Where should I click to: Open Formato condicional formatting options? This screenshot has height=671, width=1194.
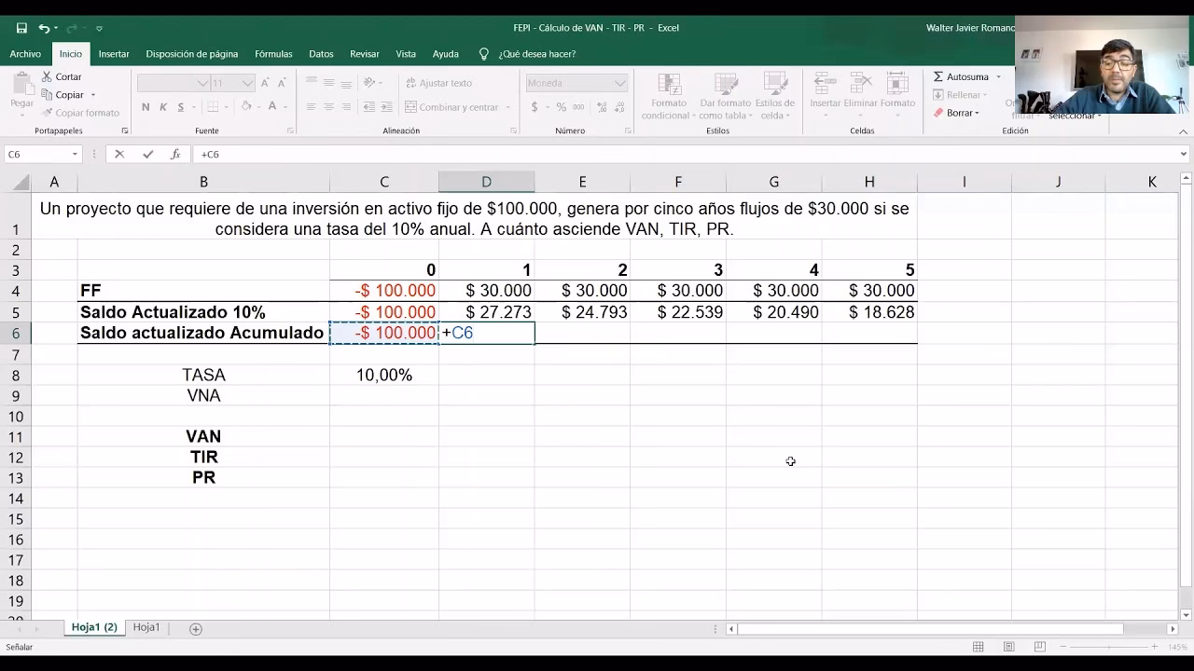pyautogui.click(x=668, y=93)
